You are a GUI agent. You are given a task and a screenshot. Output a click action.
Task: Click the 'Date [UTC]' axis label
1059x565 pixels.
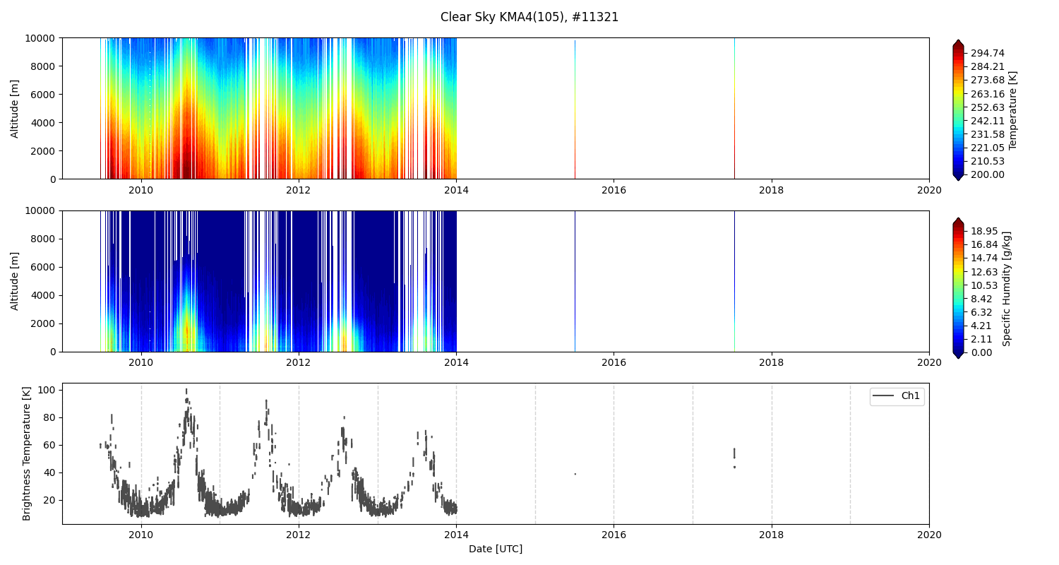pos(496,549)
